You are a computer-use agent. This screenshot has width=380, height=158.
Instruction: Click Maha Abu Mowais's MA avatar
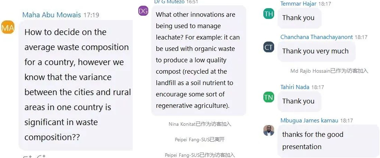coord(8,28)
